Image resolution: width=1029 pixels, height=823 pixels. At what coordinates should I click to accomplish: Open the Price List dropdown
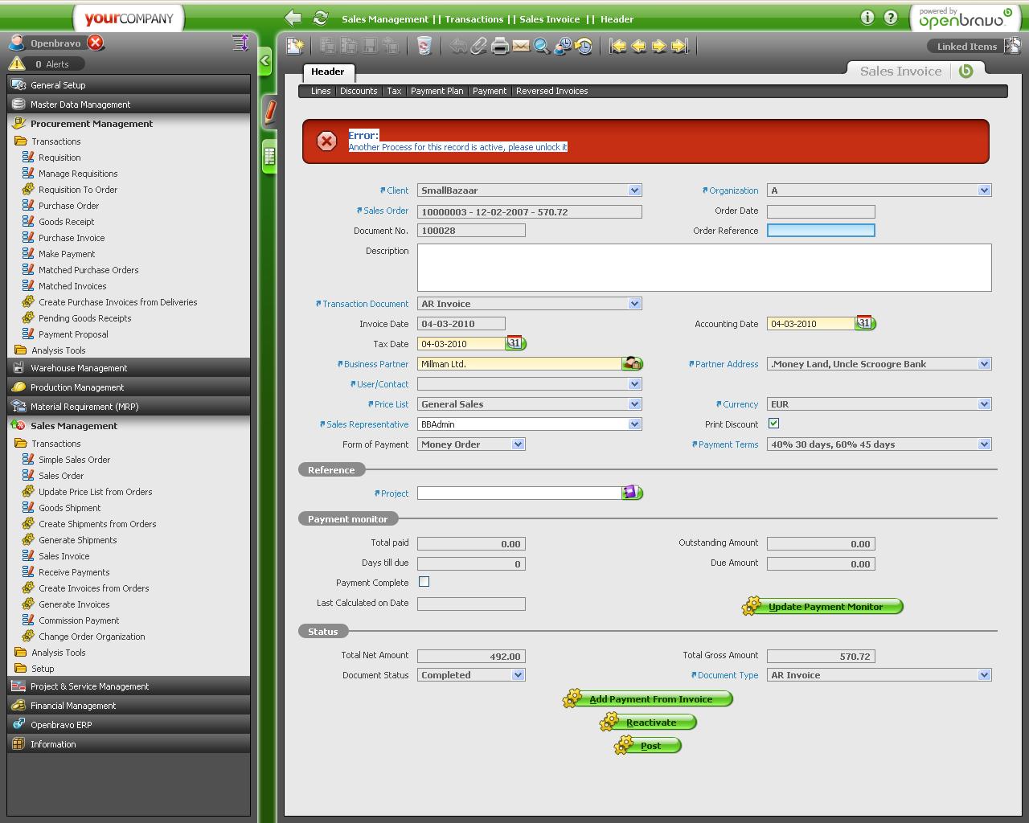coord(634,404)
